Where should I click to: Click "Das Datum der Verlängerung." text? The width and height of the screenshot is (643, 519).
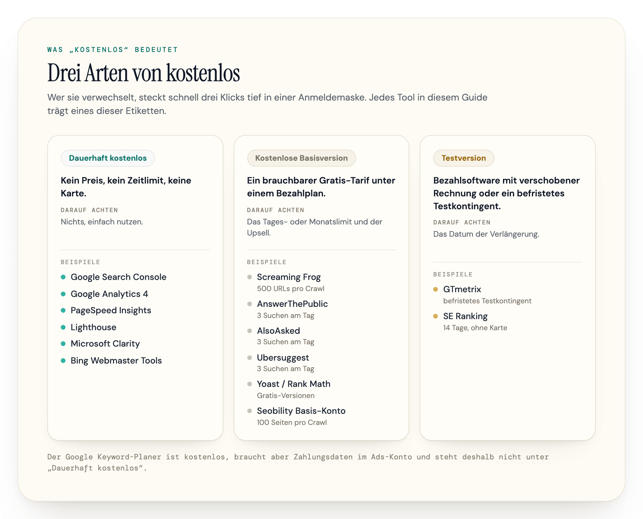click(486, 234)
